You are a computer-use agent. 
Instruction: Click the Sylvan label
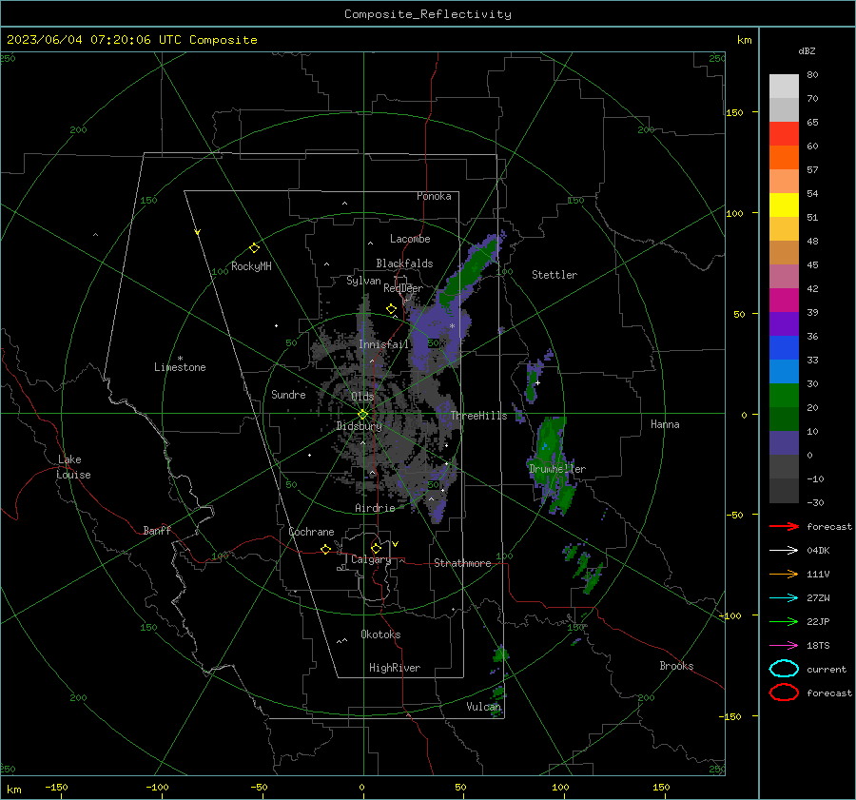pyautogui.click(x=363, y=281)
